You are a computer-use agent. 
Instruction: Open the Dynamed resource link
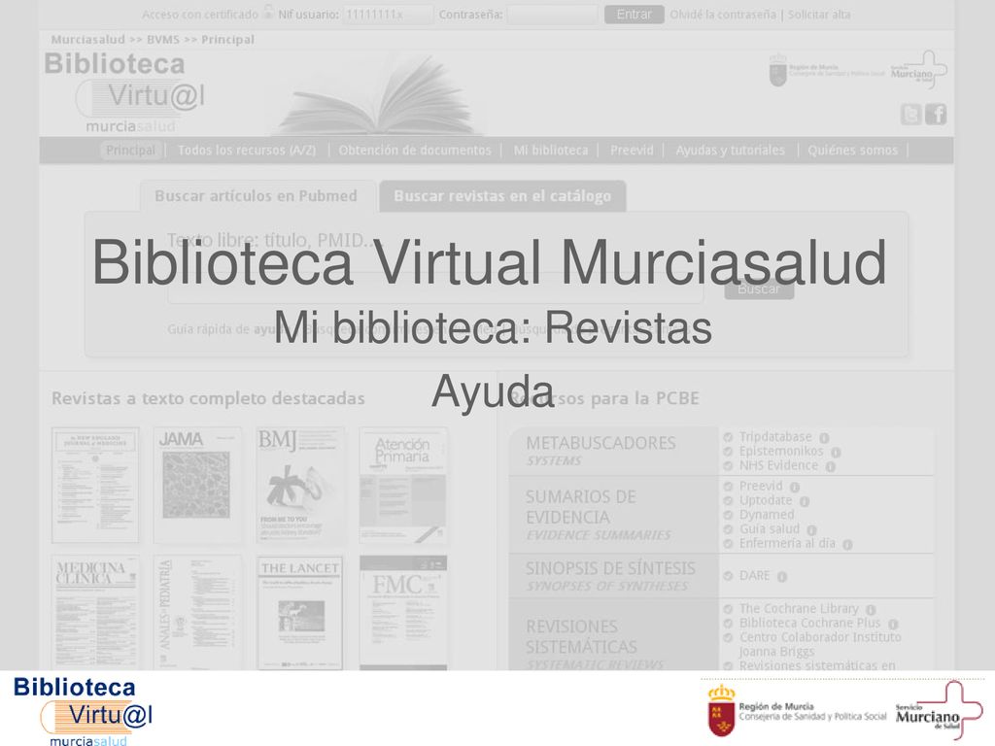click(767, 515)
